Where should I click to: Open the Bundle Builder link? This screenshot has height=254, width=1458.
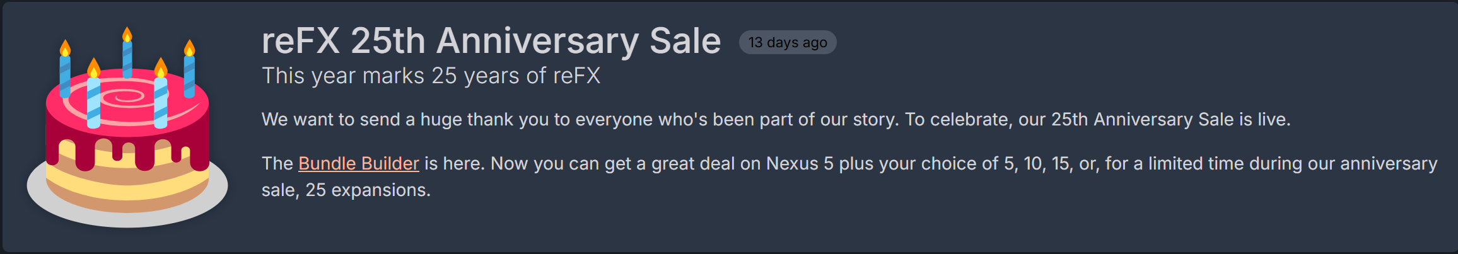(x=358, y=164)
